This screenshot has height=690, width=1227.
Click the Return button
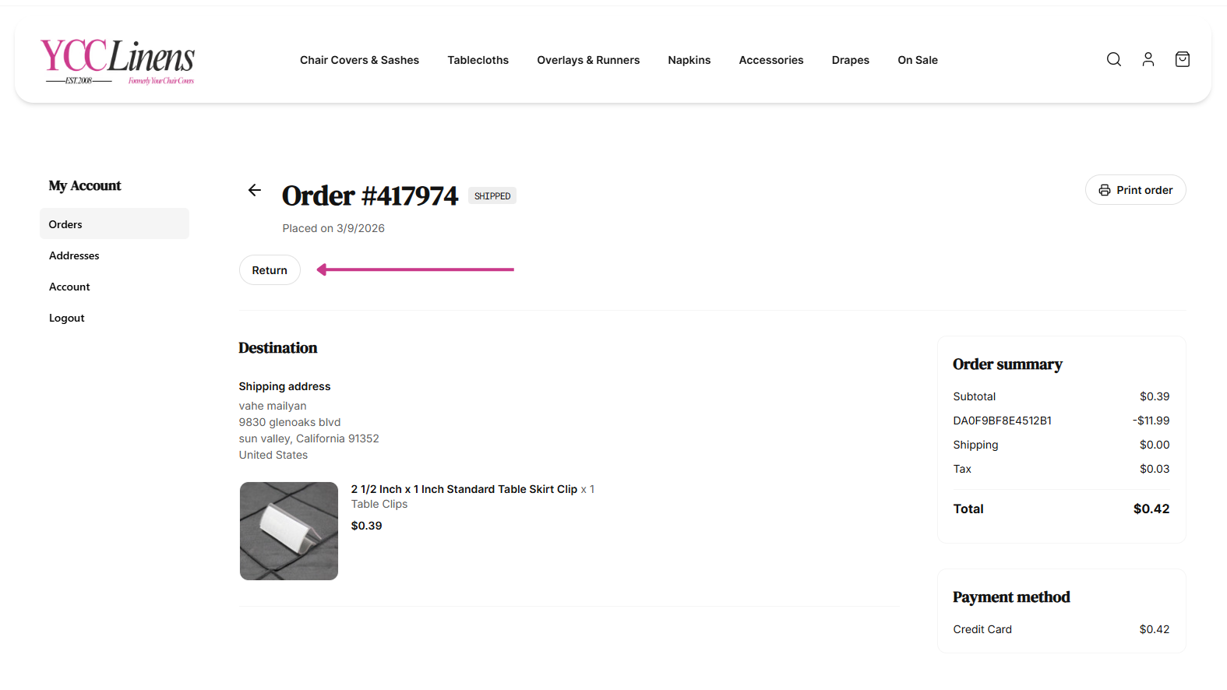click(270, 270)
